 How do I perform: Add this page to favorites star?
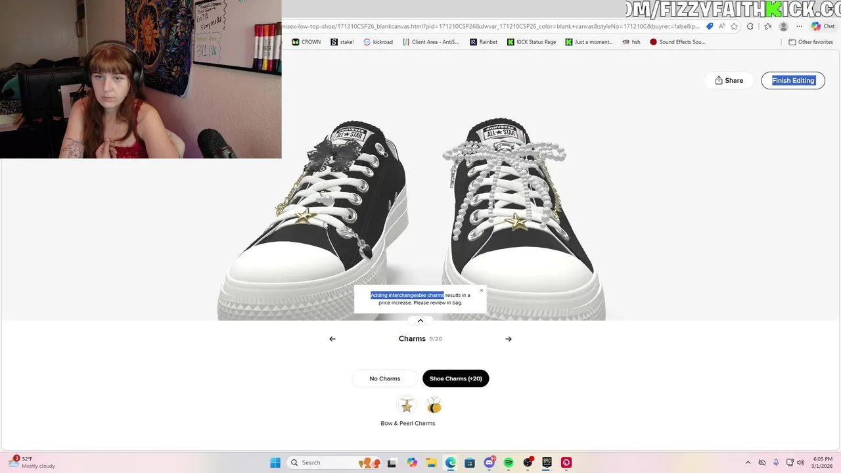coord(734,26)
